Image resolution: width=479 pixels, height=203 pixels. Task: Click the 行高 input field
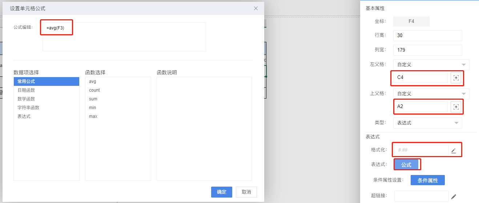coord(428,36)
